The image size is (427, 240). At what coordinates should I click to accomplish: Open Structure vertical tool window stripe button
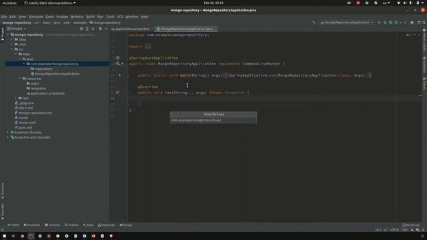(3, 190)
